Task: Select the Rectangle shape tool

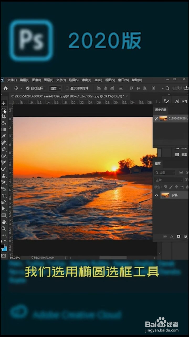Action: (4, 215)
